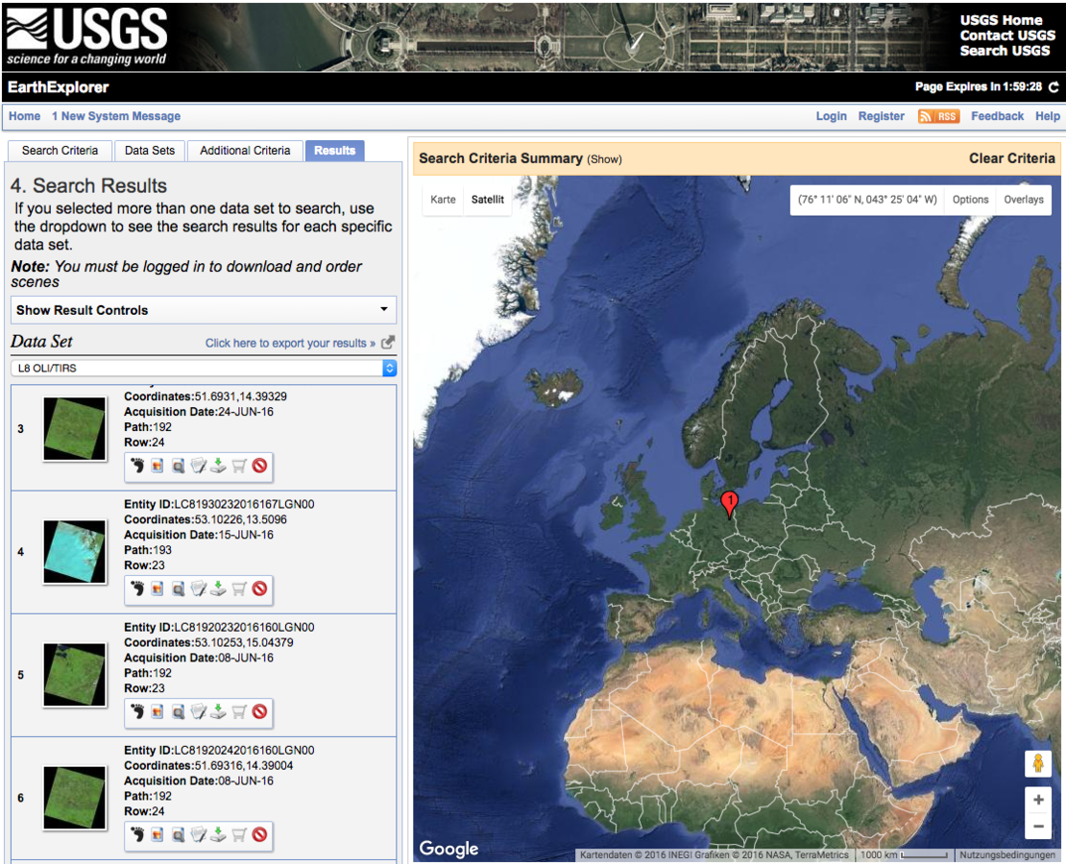Select the Street View pegman on the map
1066x864 pixels.
tap(1038, 763)
